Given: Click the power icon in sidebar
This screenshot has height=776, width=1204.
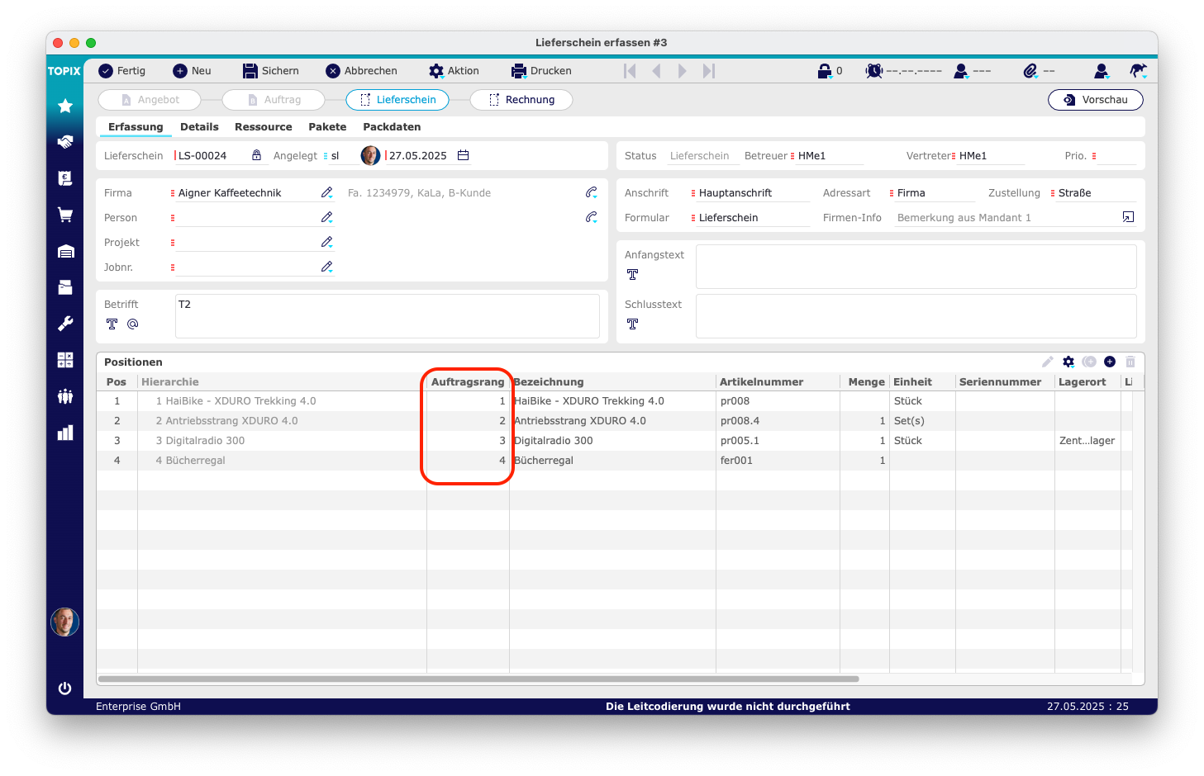Looking at the screenshot, I should (x=65, y=688).
